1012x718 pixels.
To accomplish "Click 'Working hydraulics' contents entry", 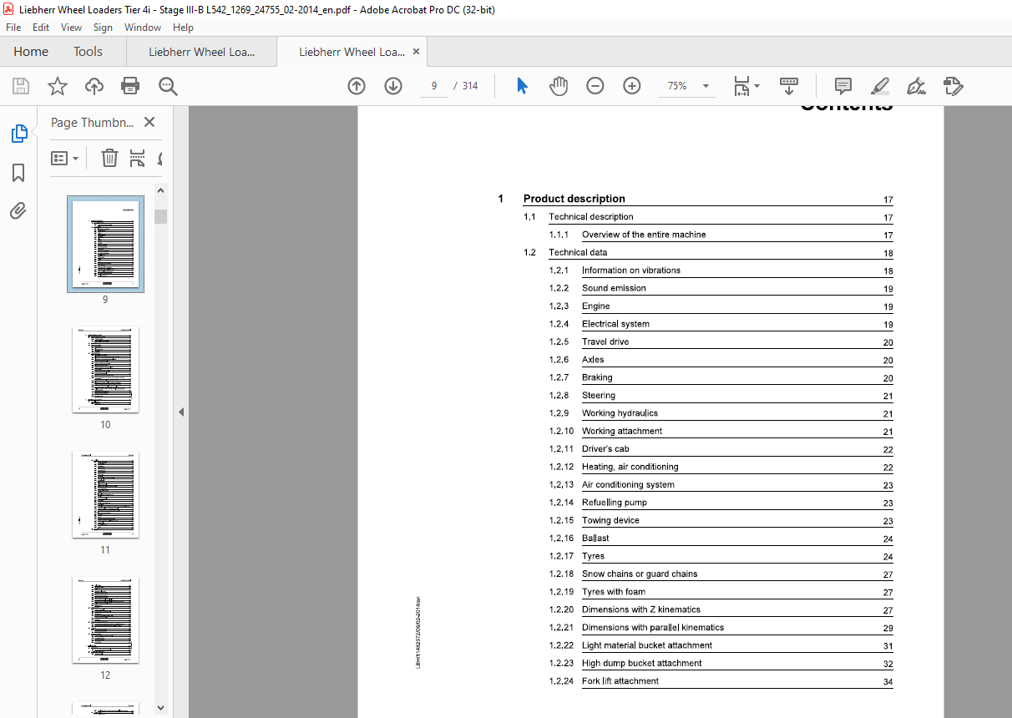I will pyautogui.click(x=620, y=413).
